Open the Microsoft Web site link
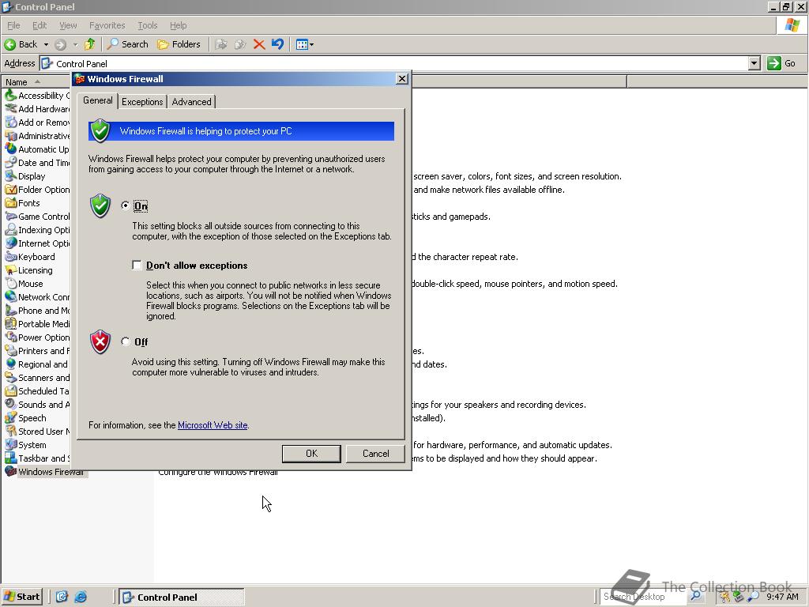The height and width of the screenshot is (607, 809). pyautogui.click(x=213, y=425)
